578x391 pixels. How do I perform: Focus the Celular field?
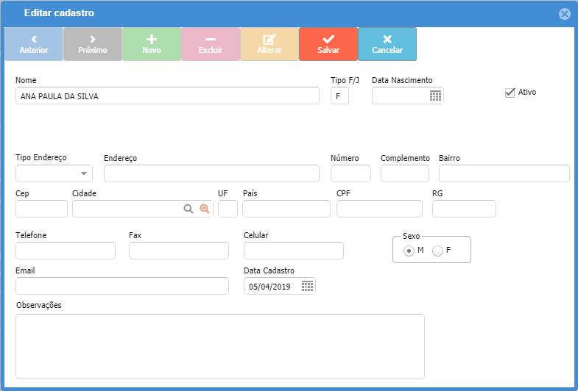click(x=294, y=251)
